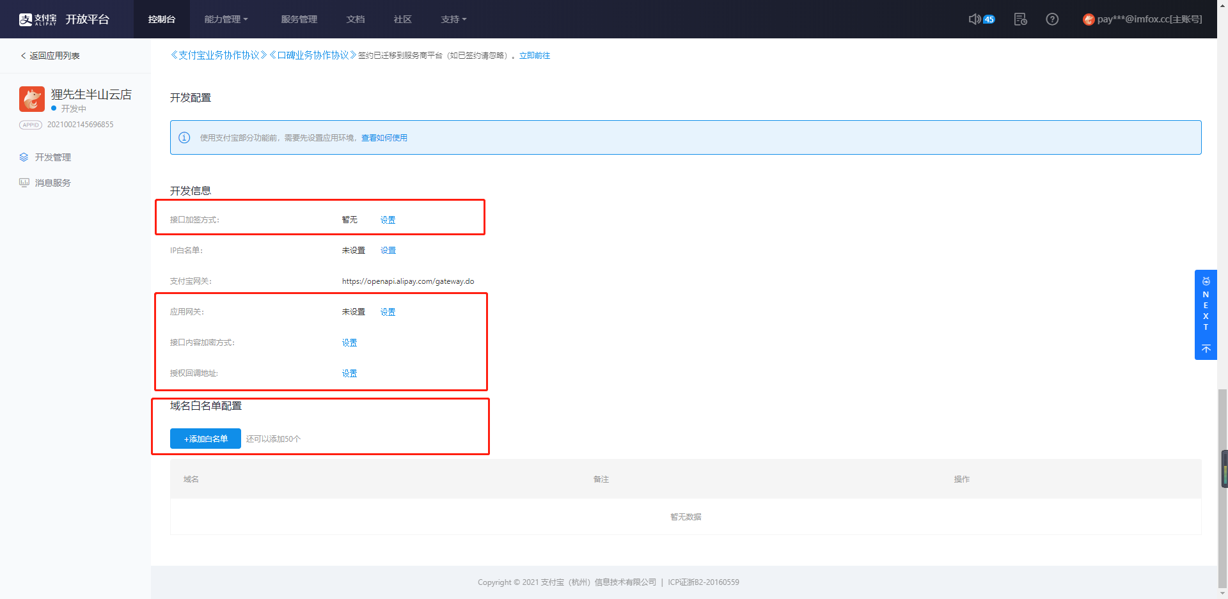
Task: Click the 消息服务 chart icon
Action: [24, 183]
